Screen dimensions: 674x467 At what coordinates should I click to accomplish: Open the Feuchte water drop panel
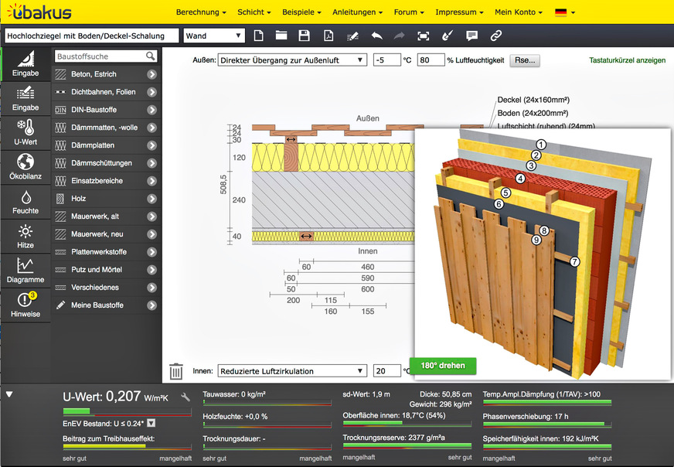[26, 201]
